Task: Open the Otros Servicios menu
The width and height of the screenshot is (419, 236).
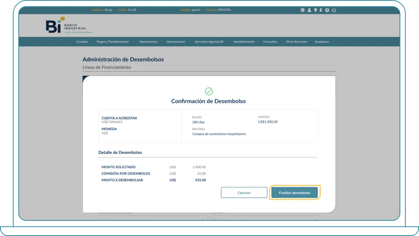Action: (x=296, y=42)
